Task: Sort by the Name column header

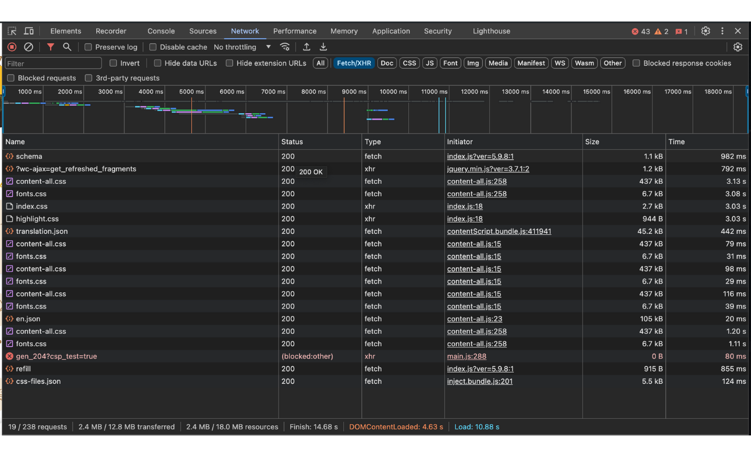Action: (141, 142)
